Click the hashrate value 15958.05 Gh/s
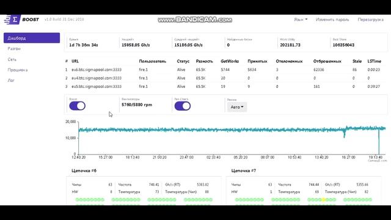This screenshot has width=391, height=220. [x=136, y=45]
